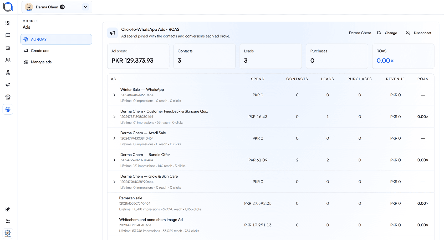The height and width of the screenshot is (240, 444).
Task: Open the profile avatar at sidebar bottom
Action: (x=8, y=233)
